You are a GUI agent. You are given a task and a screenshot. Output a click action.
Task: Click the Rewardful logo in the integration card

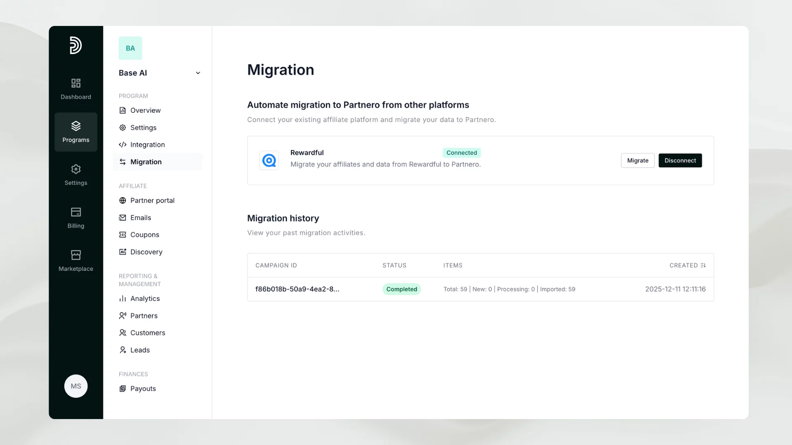click(269, 160)
